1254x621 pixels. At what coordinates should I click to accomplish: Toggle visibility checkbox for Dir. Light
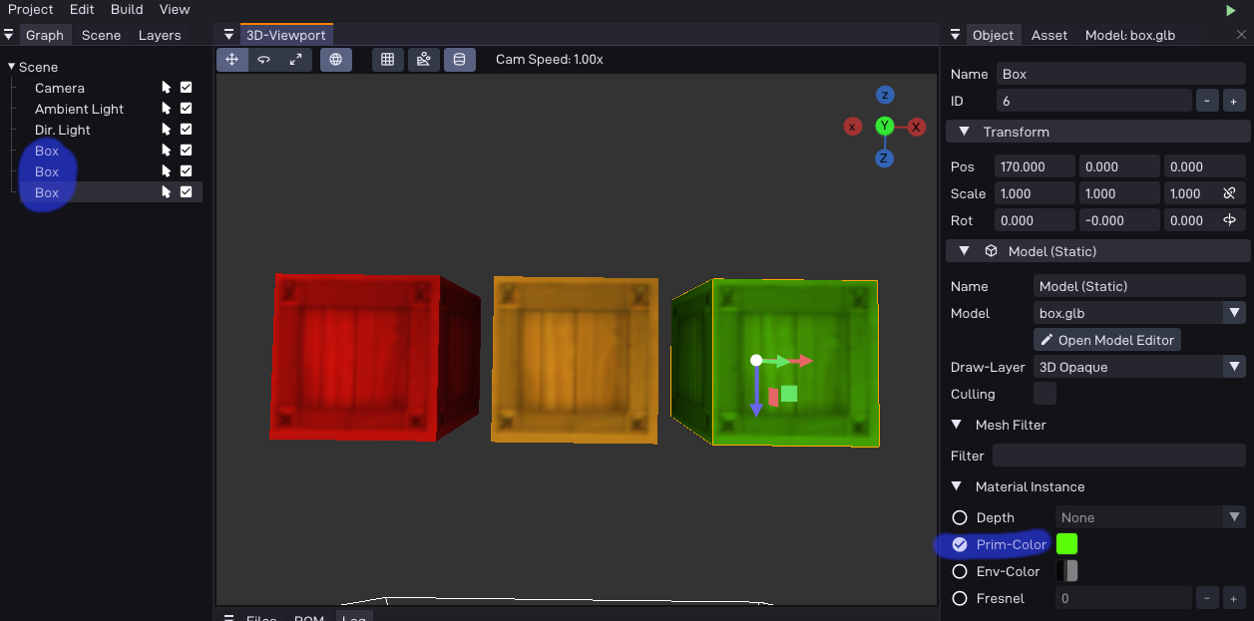[186, 130]
